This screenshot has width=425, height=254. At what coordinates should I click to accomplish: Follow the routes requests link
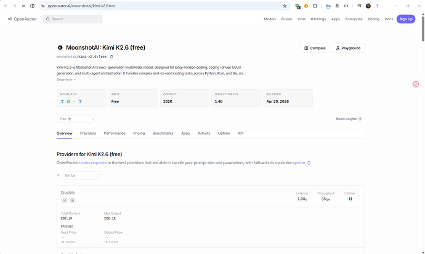[x=92, y=163]
